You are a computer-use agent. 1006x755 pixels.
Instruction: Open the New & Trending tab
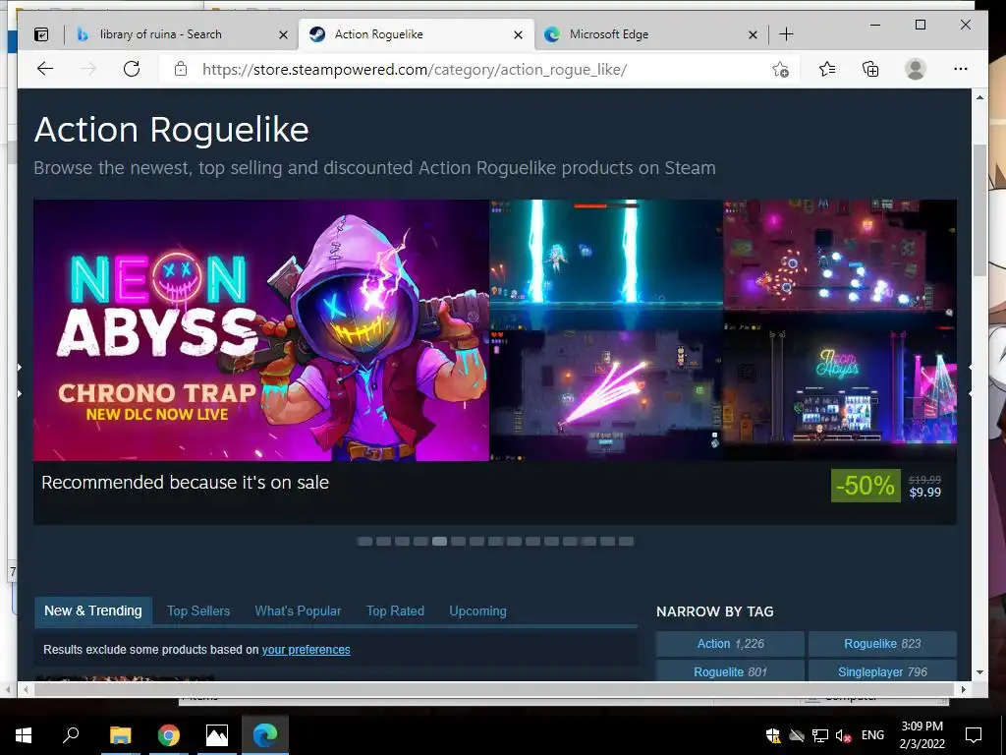[x=93, y=610]
